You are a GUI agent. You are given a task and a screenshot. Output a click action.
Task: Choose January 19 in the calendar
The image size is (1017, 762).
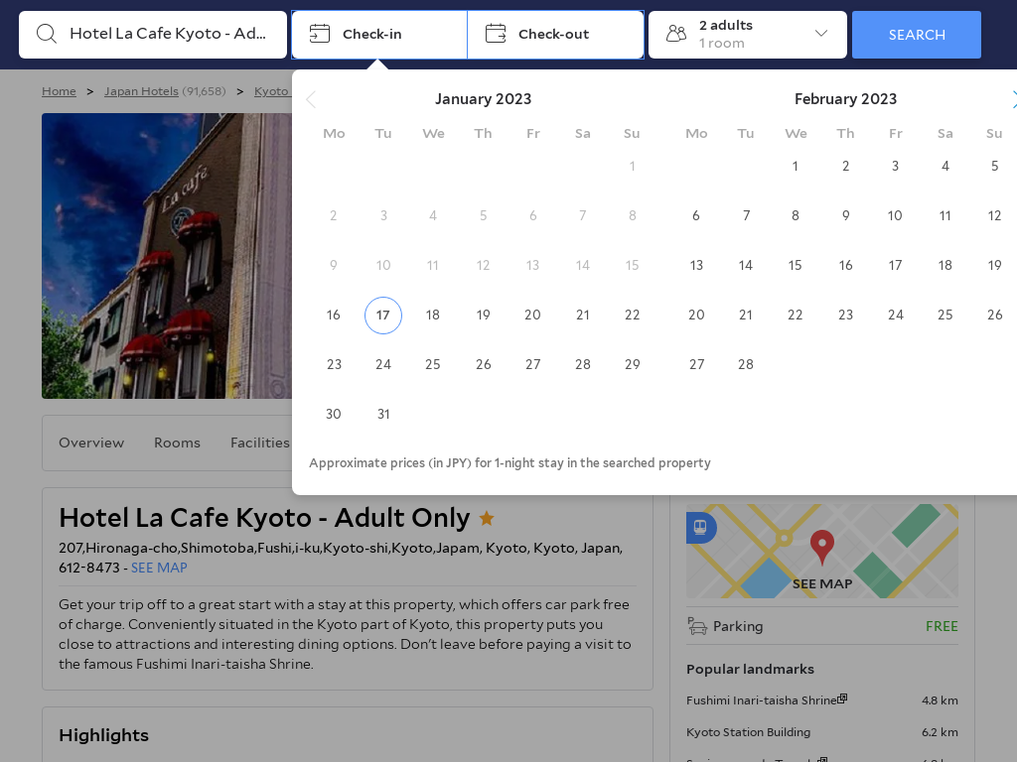pos(484,315)
